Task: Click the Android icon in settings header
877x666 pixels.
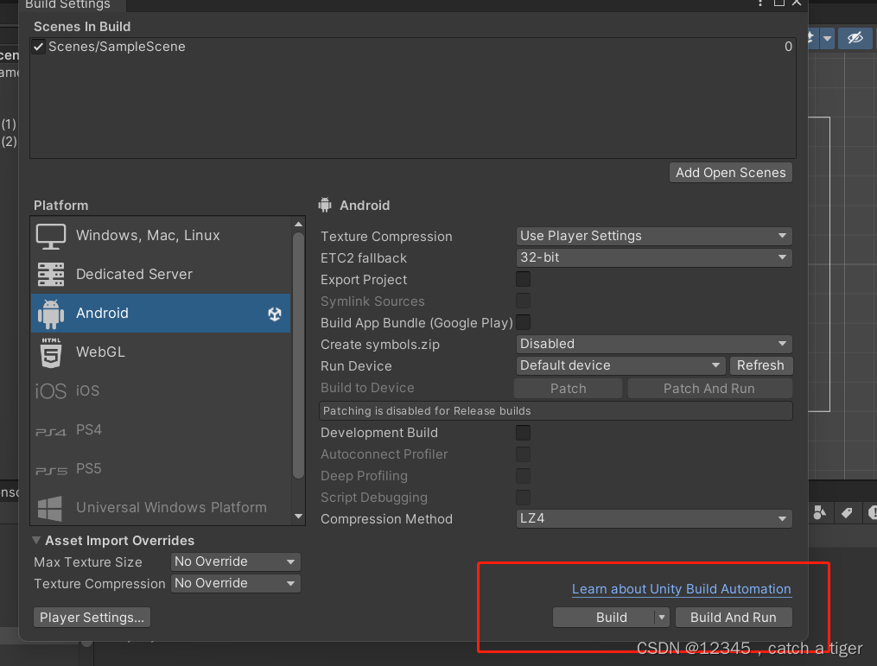Action: click(x=325, y=206)
